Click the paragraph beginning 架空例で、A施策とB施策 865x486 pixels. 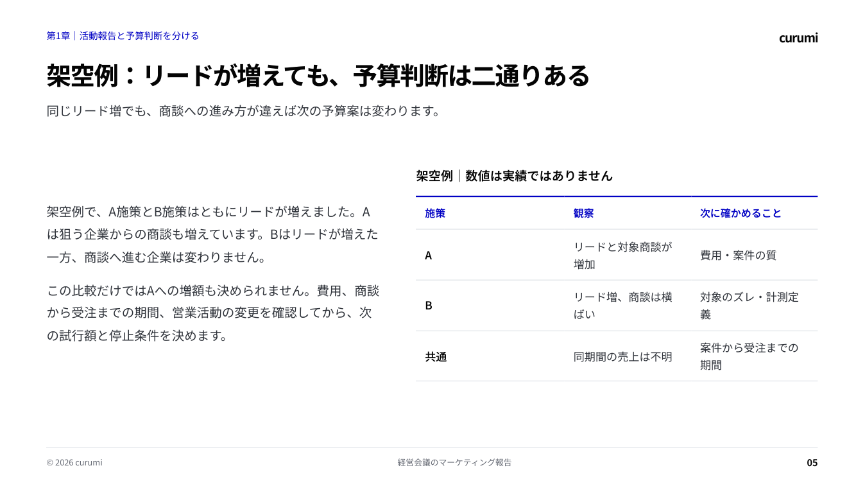click(212, 234)
